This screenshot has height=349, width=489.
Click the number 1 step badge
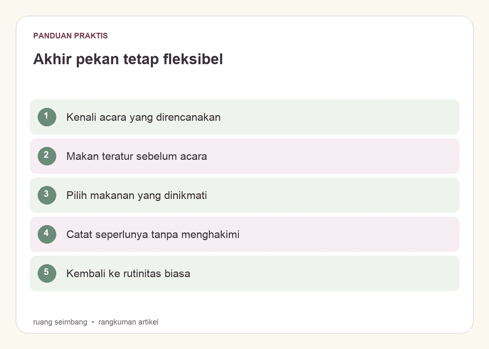tap(47, 117)
